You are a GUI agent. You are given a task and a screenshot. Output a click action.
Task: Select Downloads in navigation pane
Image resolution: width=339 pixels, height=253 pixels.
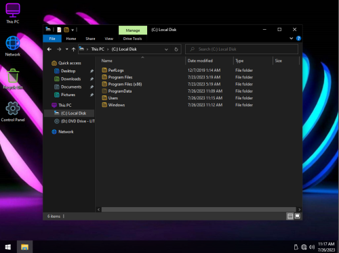point(71,79)
